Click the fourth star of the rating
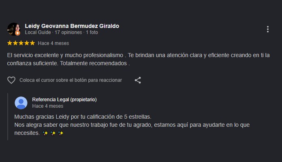 (x=27, y=43)
